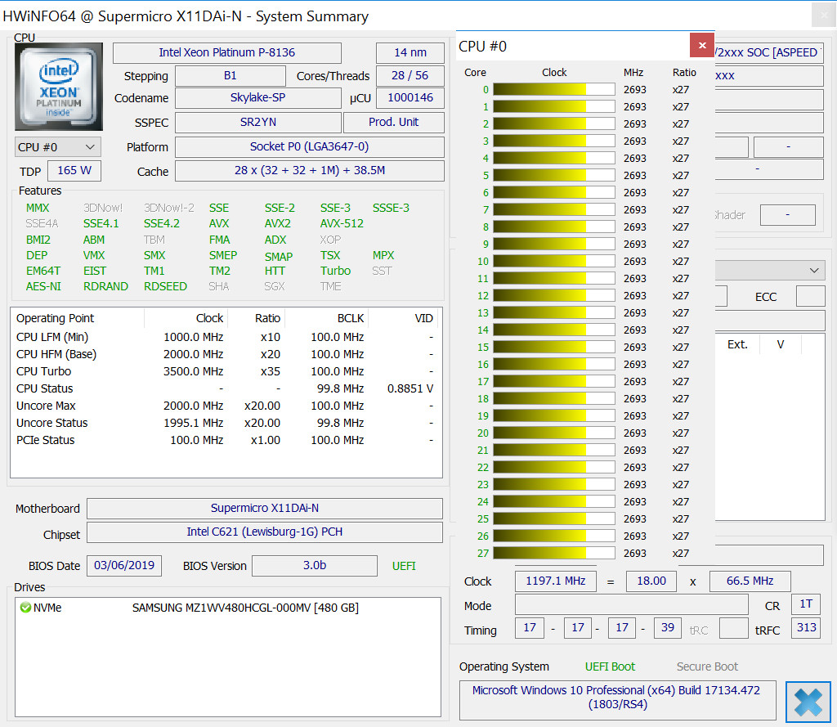Click the green NVMe drive status icon
This screenshot has height=727, width=837.
point(25,608)
